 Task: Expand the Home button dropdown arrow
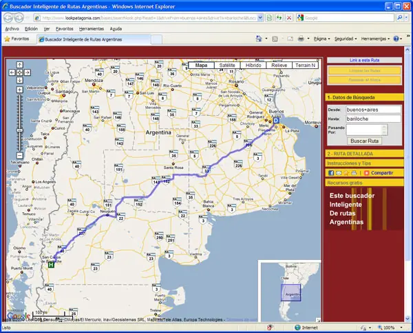[266, 39]
